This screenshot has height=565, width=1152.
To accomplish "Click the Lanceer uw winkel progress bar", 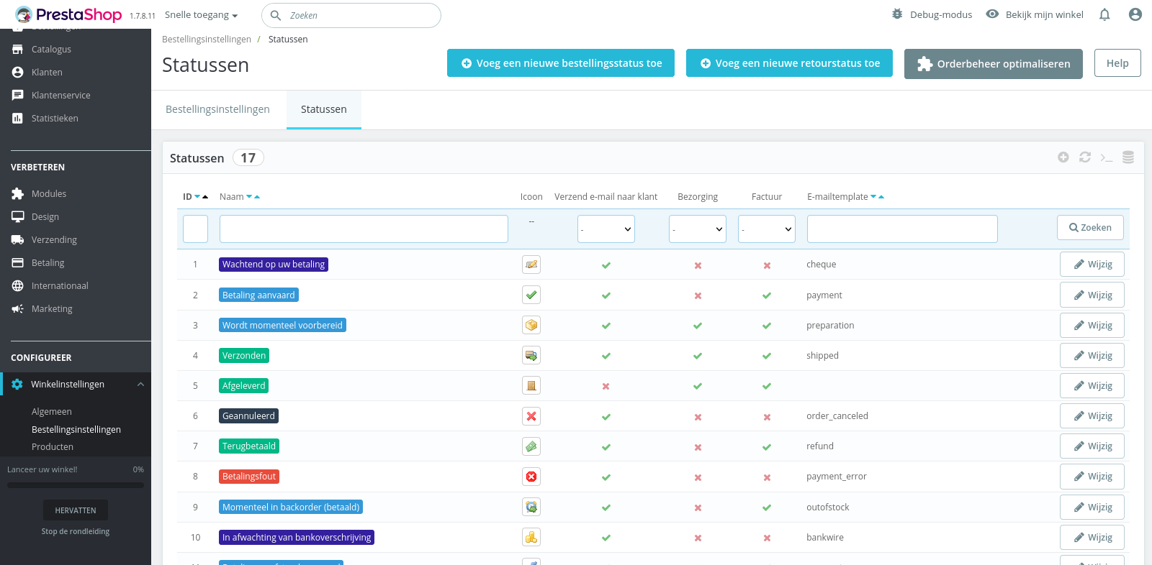I will click(x=76, y=485).
